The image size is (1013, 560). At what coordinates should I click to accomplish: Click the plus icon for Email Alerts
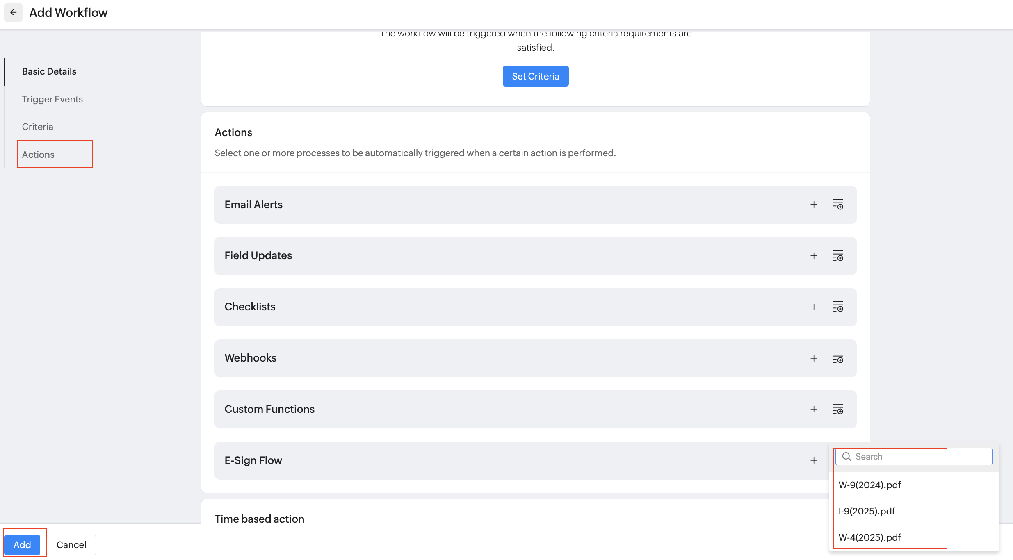(814, 205)
